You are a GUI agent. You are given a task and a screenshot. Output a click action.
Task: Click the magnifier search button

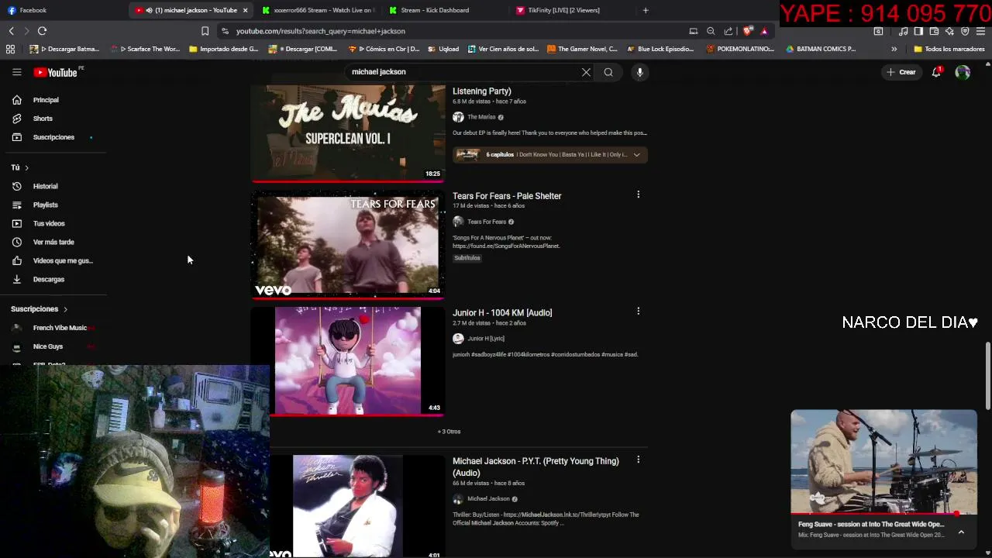point(608,72)
